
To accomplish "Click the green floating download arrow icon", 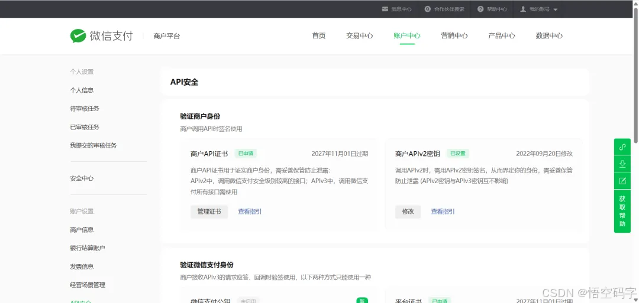I will tap(622, 164).
